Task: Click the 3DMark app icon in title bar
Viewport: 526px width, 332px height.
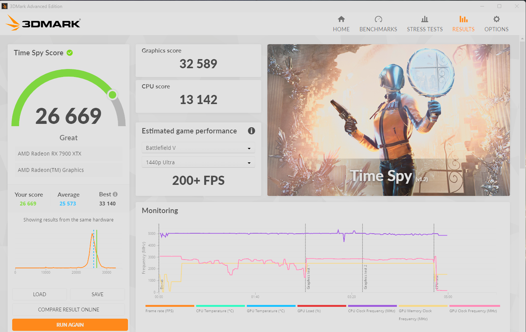Action: pyautogui.click(x=5, y=6)
